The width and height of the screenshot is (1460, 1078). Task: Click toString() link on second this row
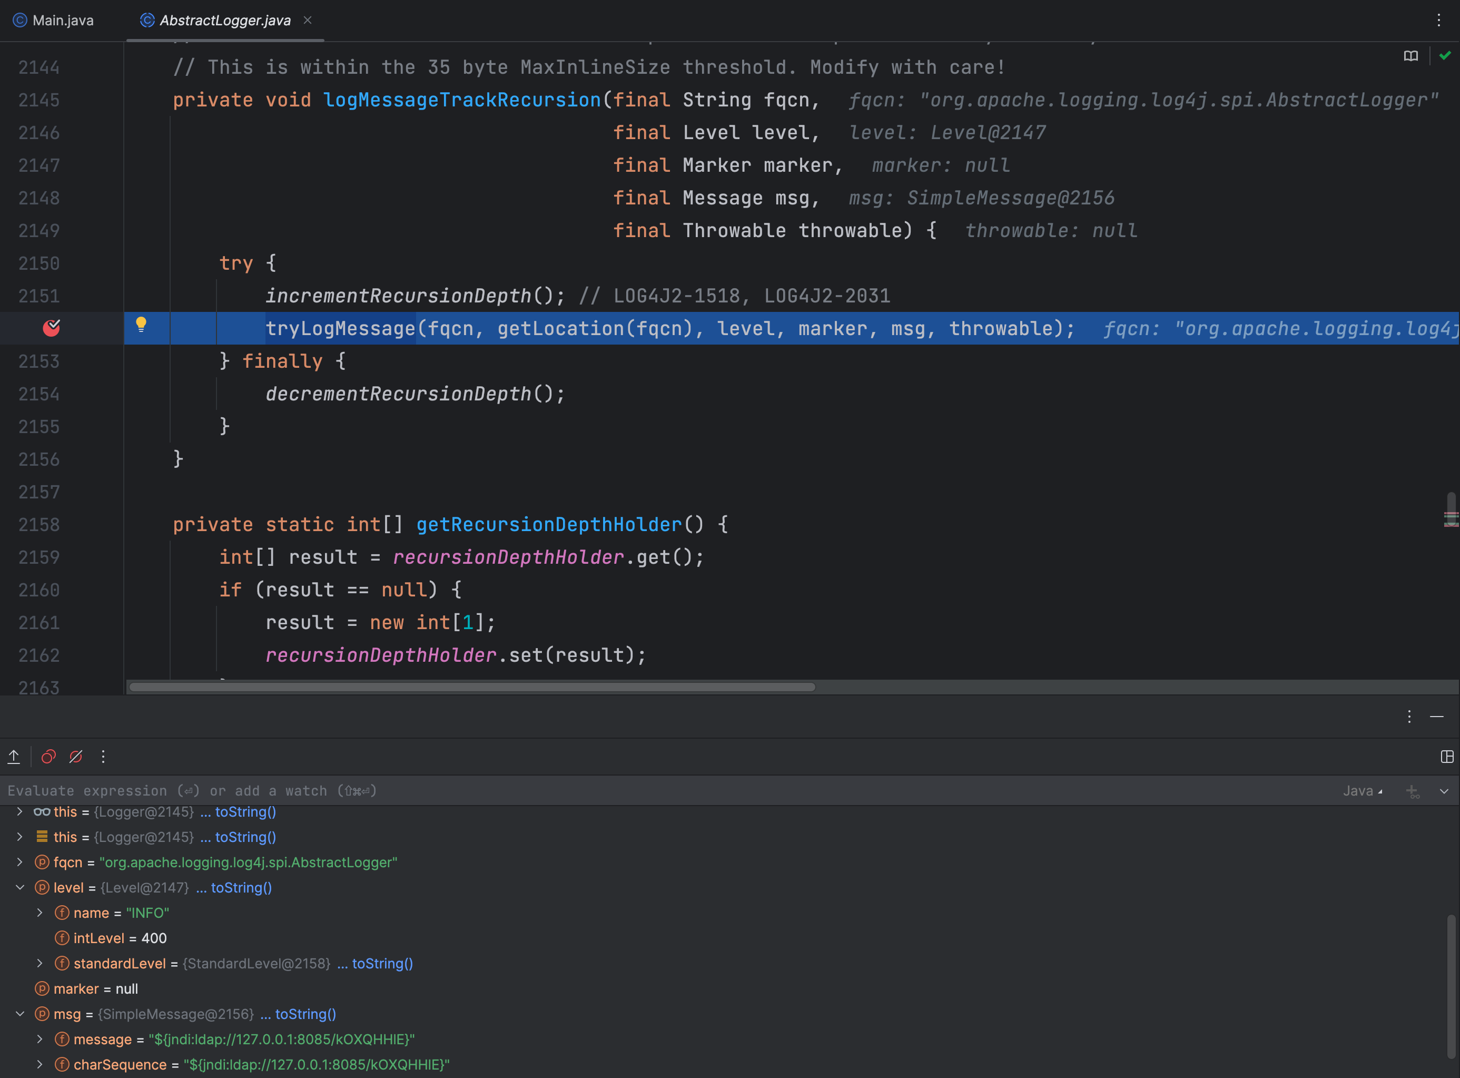point(245,837)
